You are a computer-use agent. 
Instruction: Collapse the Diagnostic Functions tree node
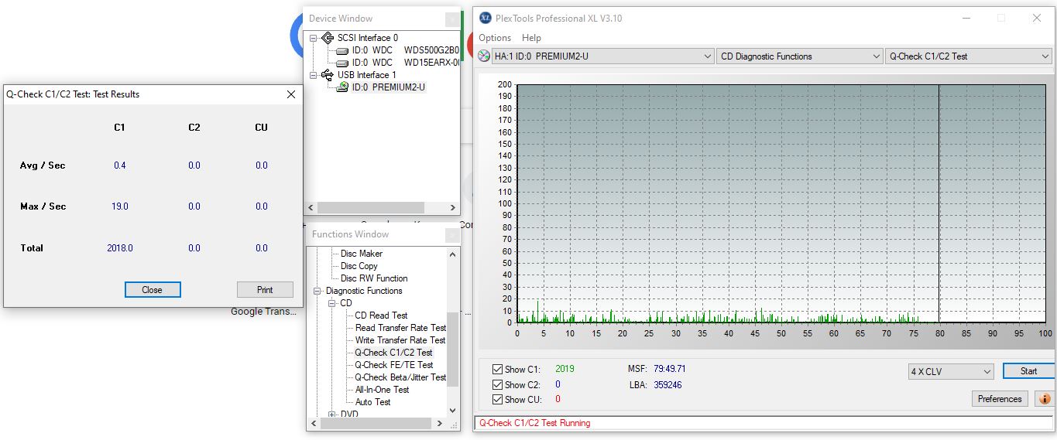click(x=317, y=291)
